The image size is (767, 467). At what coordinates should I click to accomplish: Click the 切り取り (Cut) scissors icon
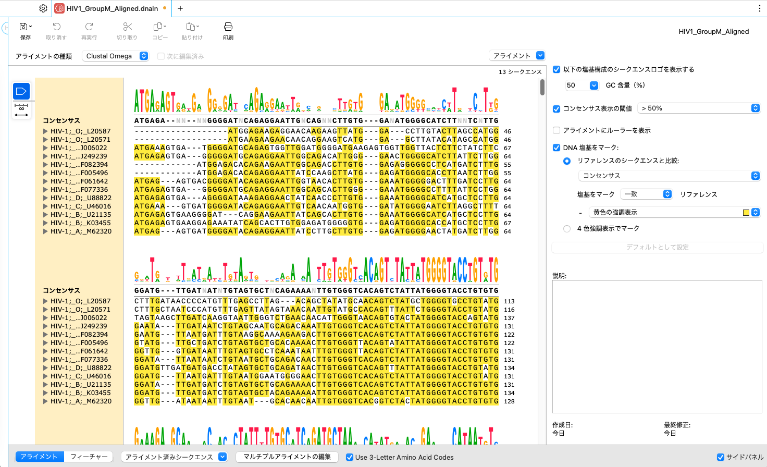pos(127,27)
